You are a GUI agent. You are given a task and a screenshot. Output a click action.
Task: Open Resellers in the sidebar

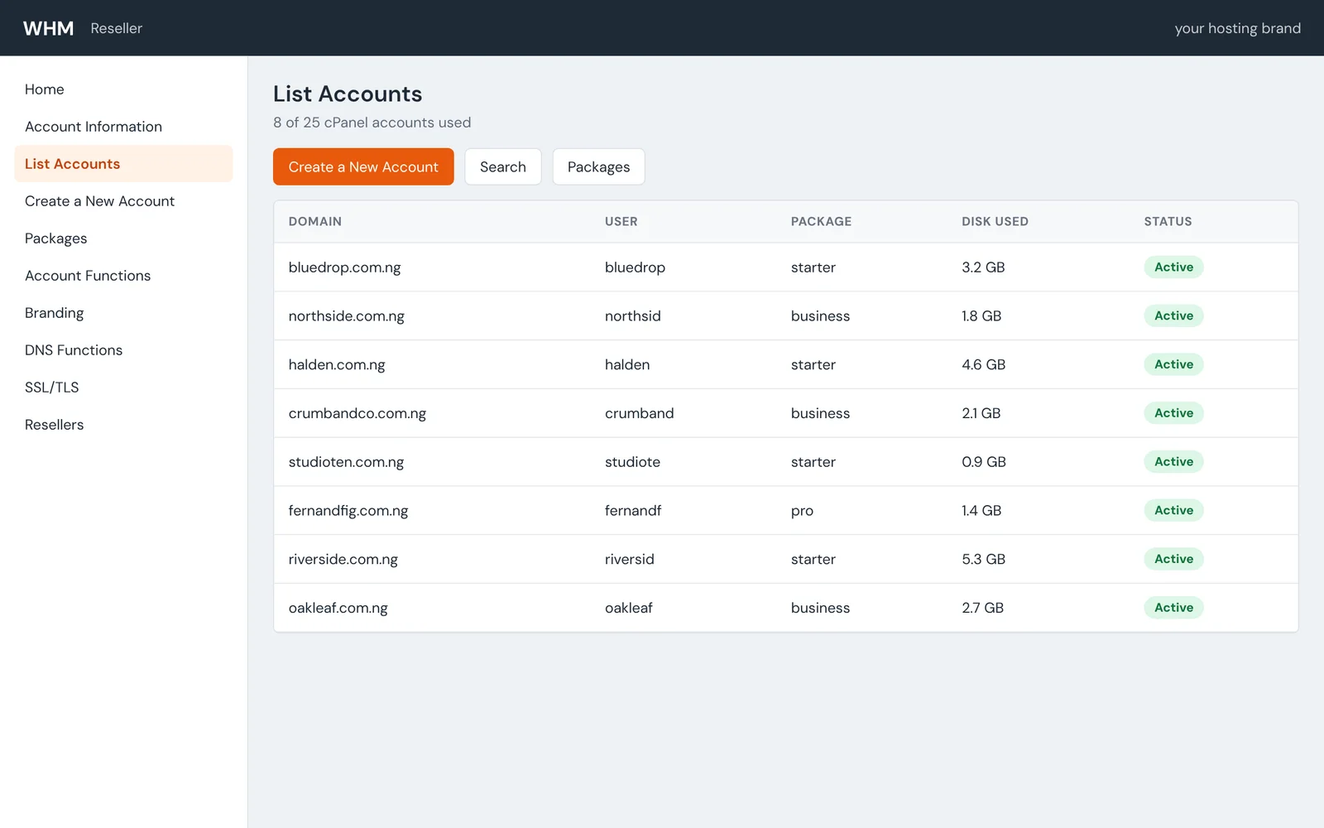(x=55, y=425)
